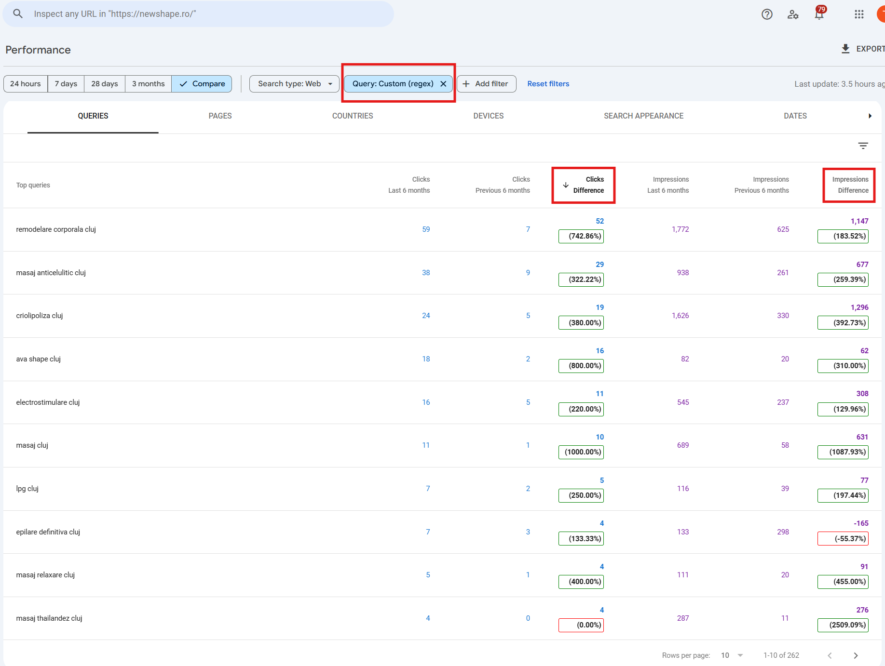The width and height of the screenshot is (885, 666).
Task: Toggle the Compare date option
Action: coord(202,84)
